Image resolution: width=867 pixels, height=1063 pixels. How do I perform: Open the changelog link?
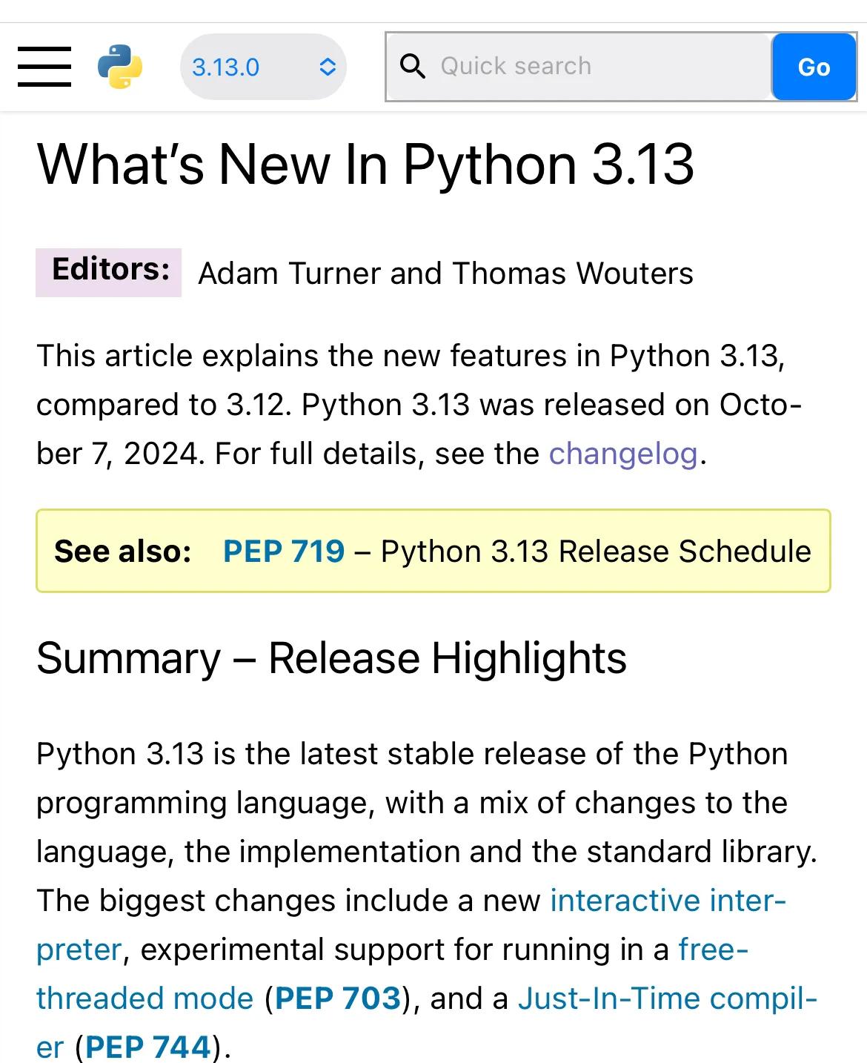[623, 454]
